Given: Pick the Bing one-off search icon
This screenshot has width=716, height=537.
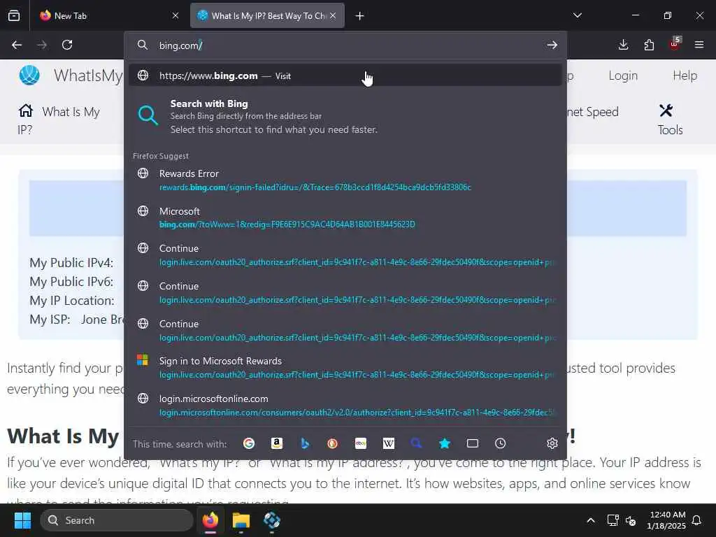Looking at the screenshot, I should click(x=305, y=443).
